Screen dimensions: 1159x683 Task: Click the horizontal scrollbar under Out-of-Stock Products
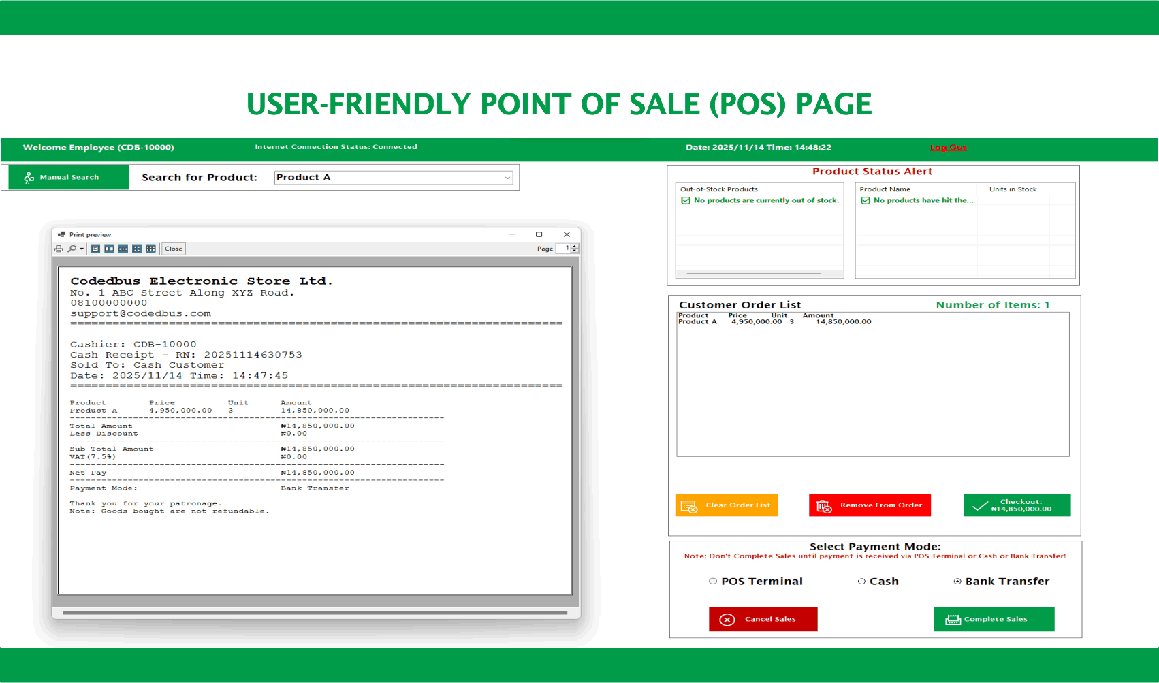[x=754, y=274]
